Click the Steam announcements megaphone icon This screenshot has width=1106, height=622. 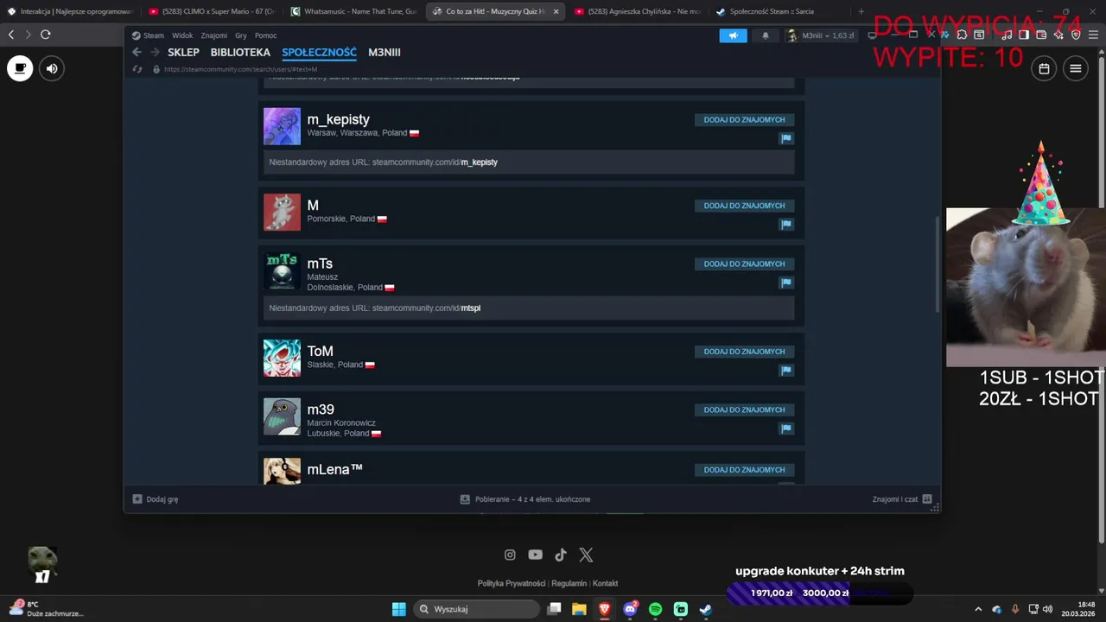point(733,35)
